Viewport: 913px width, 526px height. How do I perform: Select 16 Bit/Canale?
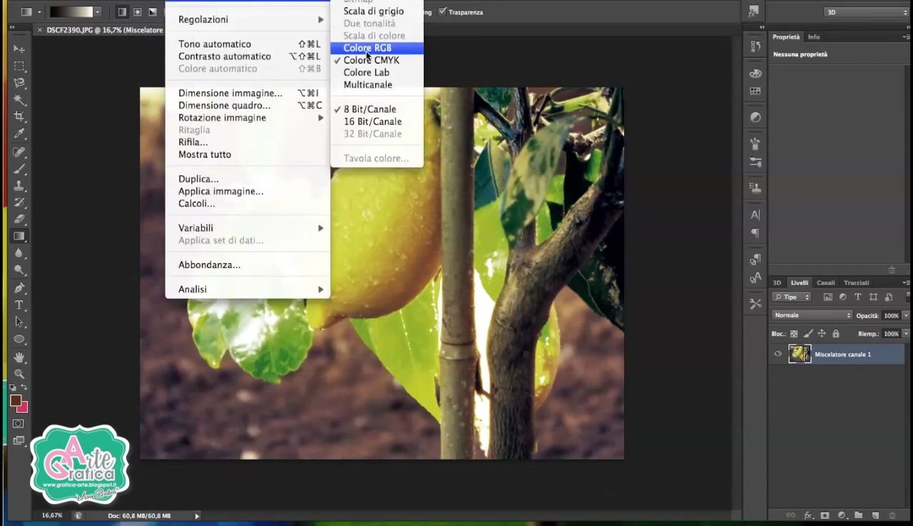(377, 122)
